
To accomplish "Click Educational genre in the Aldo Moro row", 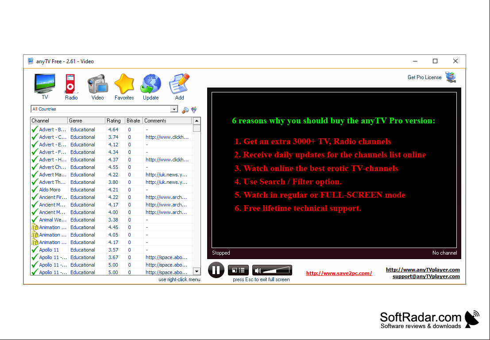I will point(82,190).
